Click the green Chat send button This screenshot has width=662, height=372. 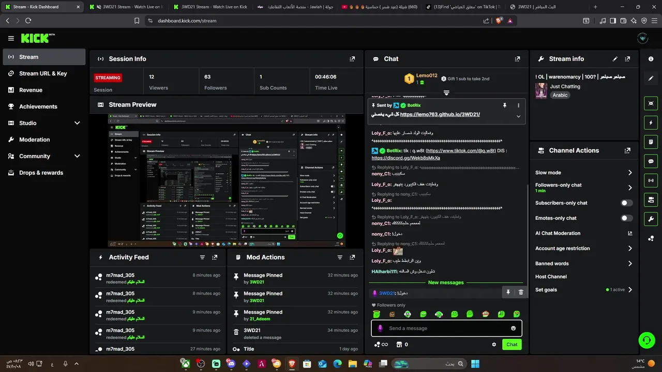coord(511,345)
